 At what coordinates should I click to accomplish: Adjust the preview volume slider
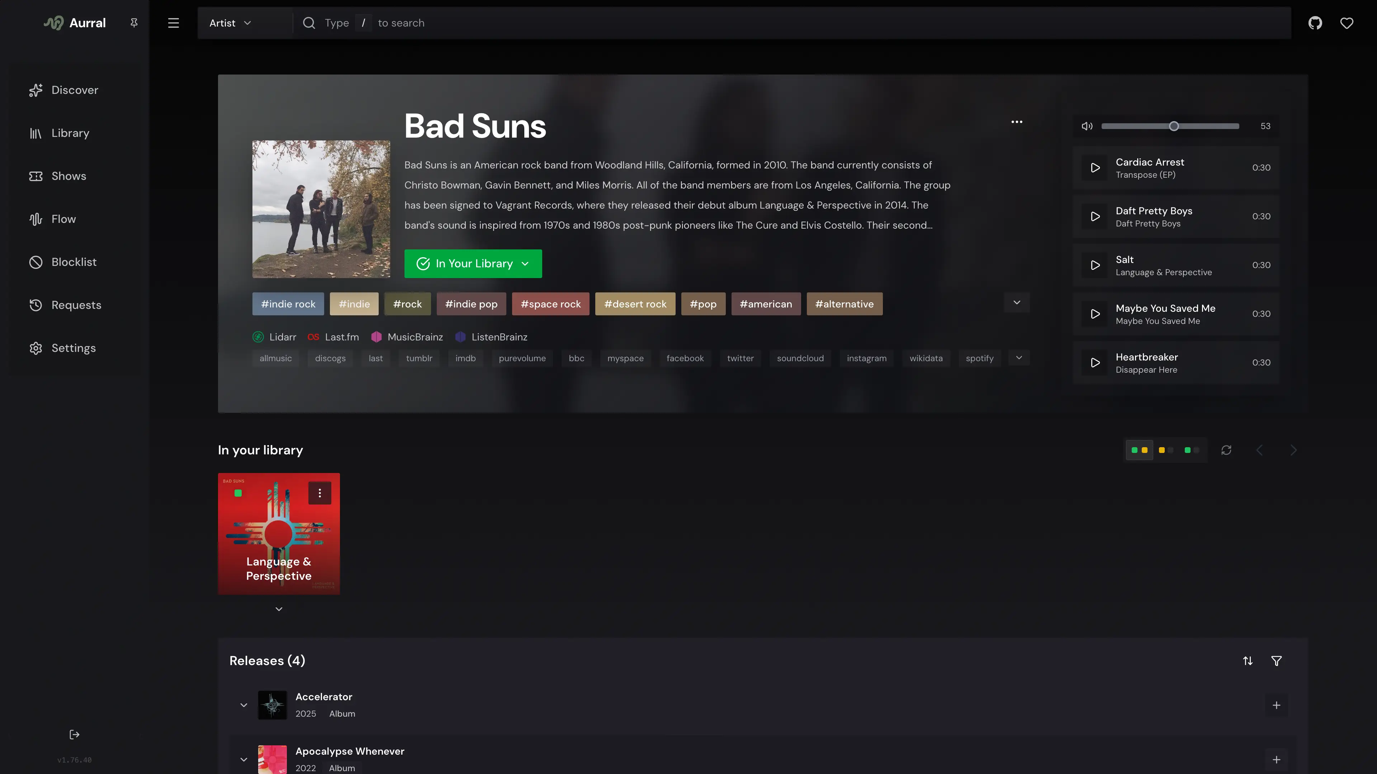coord(1170,126)
